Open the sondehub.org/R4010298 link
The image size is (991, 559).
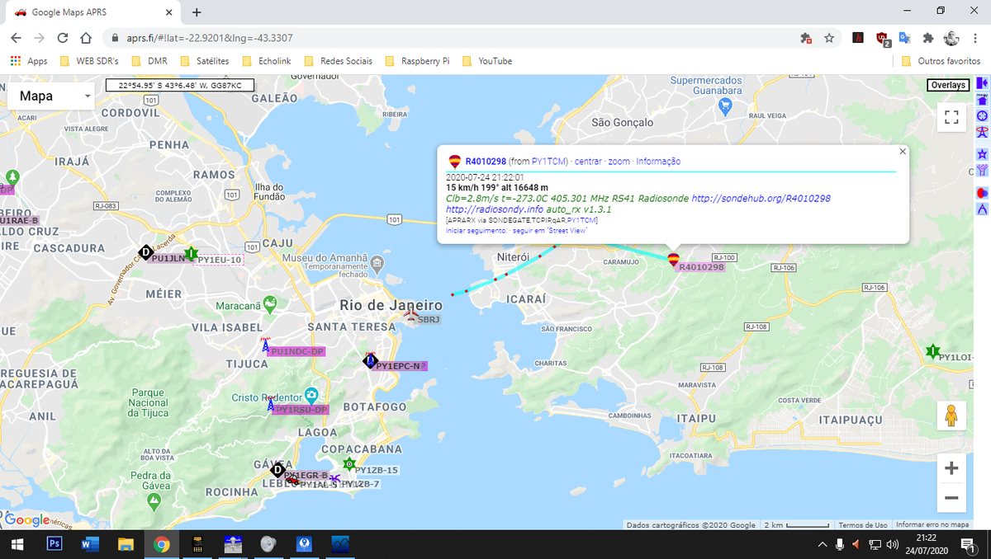pos(761,199)
